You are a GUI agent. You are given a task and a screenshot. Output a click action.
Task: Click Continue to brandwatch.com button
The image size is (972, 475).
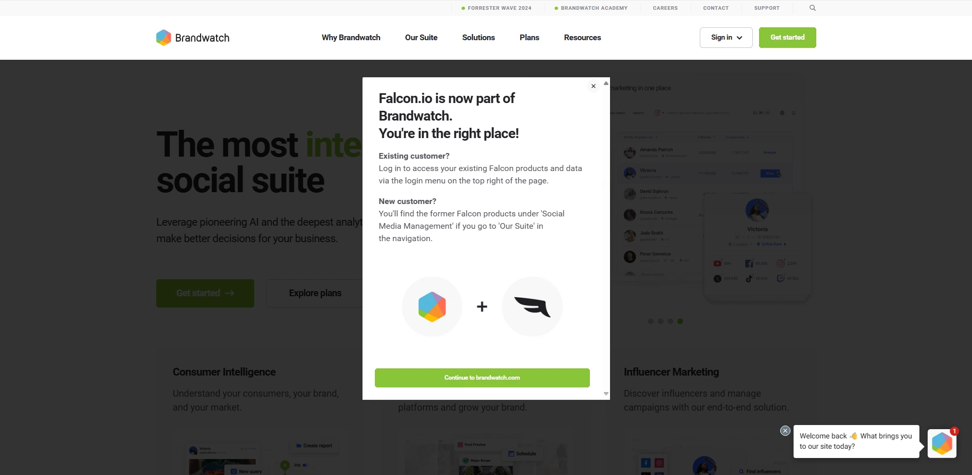[x=482, y=378]
